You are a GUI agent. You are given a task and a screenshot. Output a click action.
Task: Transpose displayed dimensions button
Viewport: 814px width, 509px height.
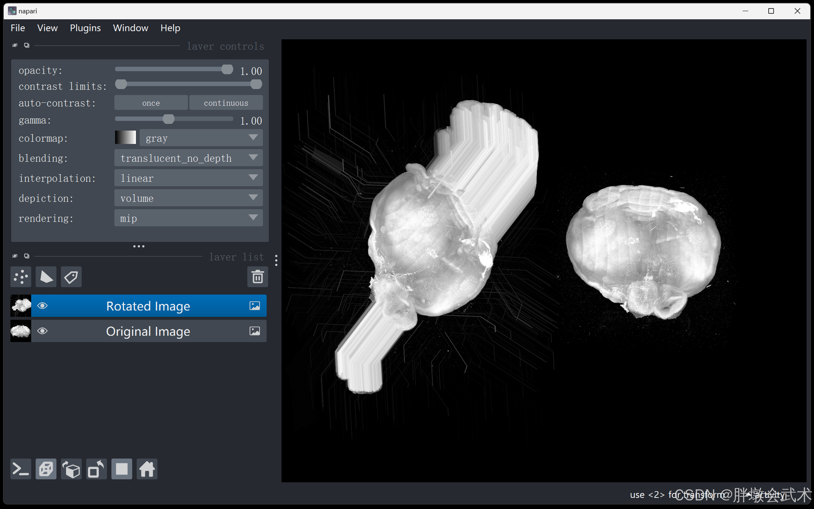tap(97, 469)
